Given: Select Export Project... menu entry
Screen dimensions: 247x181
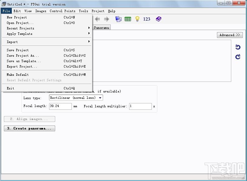Looking at the screenshot, I should coord(47,66).
